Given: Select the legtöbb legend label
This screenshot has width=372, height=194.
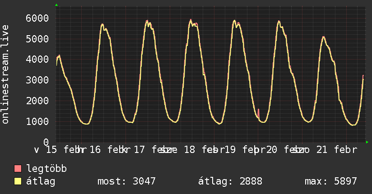Looking at the screenshot, I should point(46,169).
